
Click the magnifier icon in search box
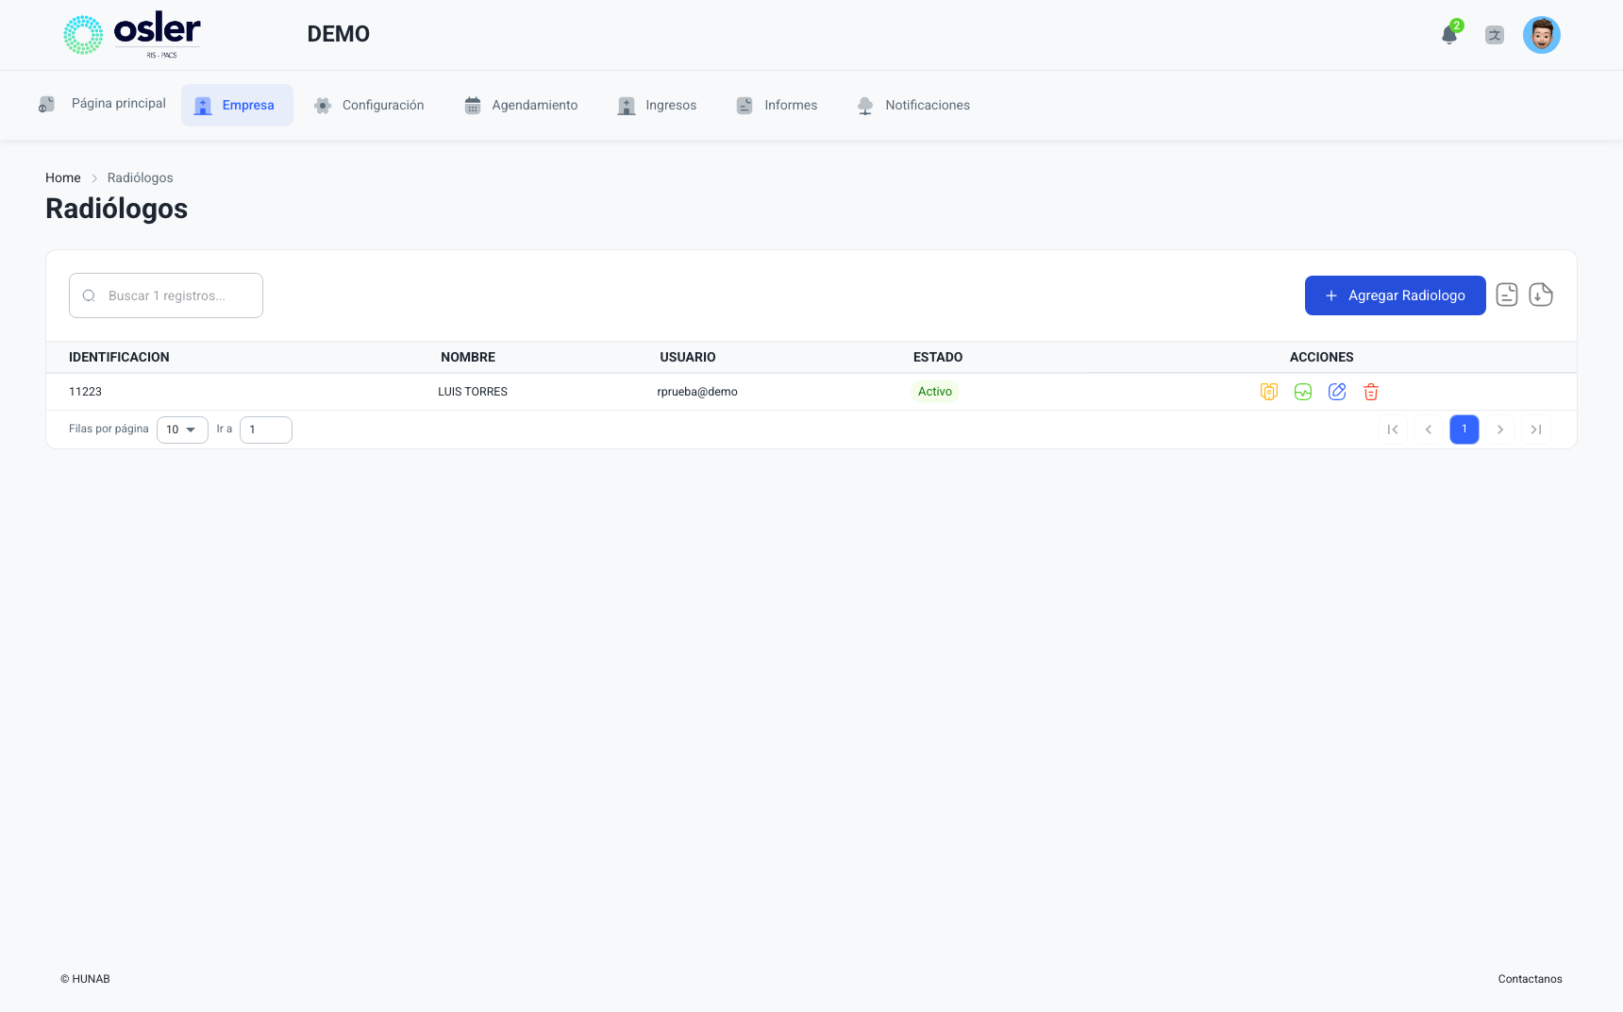tap(89, 295)
